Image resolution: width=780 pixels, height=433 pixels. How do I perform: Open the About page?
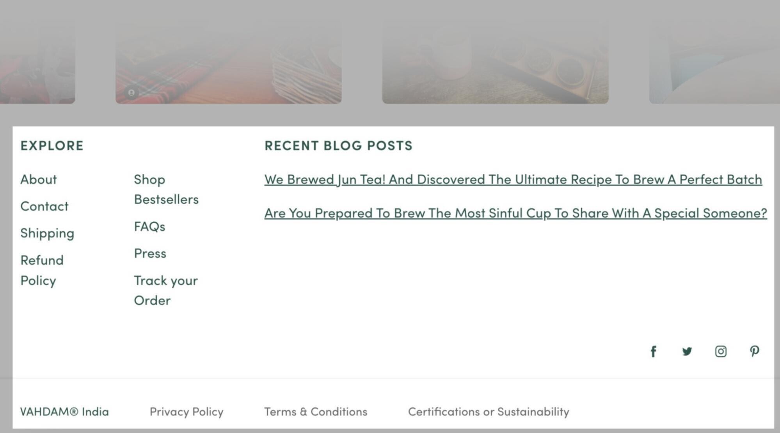tap(38, 179)
